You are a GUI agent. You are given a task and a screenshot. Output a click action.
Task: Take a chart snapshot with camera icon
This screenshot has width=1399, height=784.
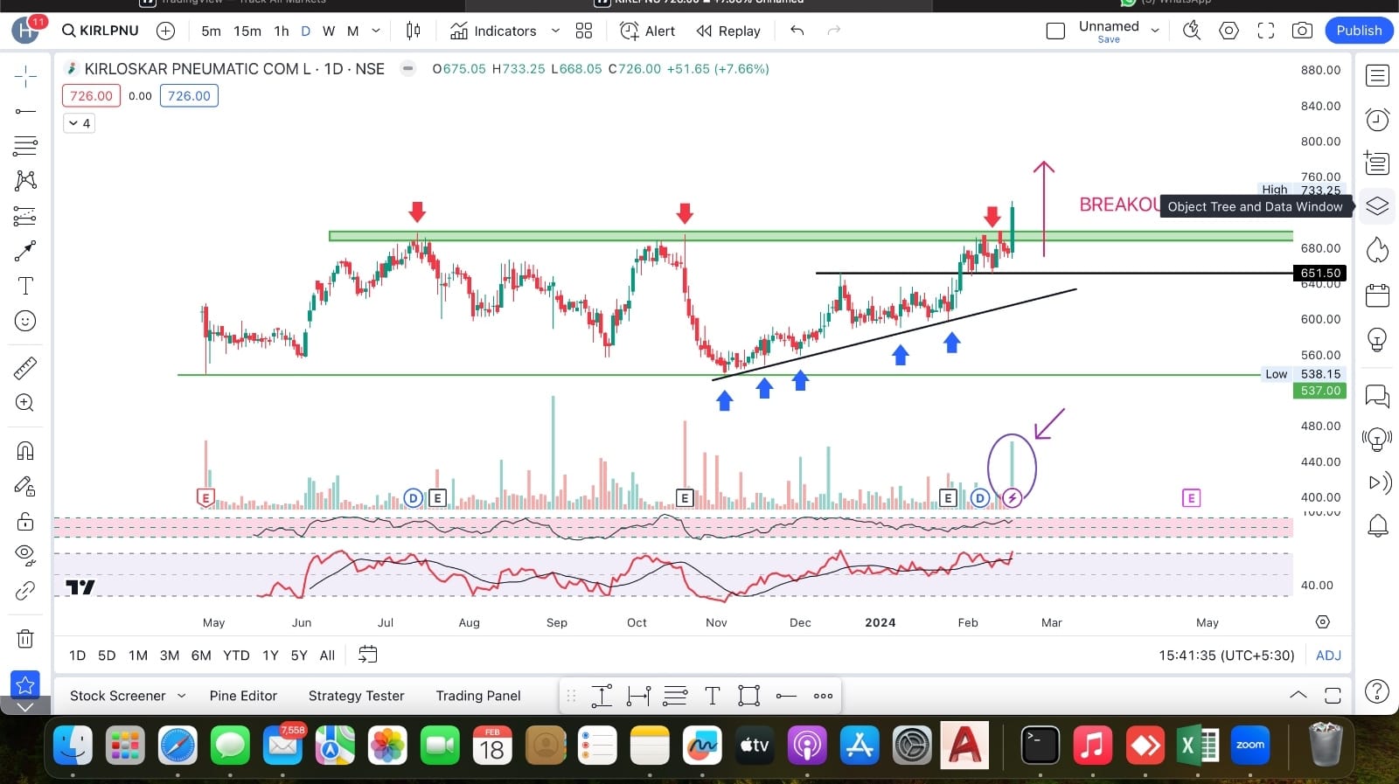click(x=1302, y=31)
